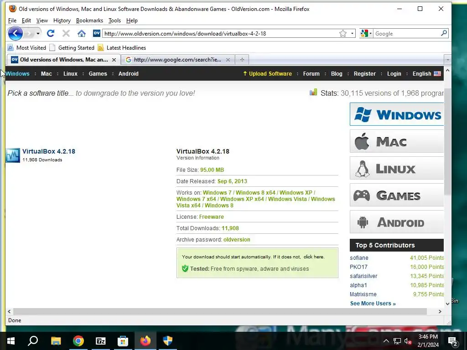This screenshot has height=350, width=467.
Task: Click the Google search field
Action: point(406,33)
